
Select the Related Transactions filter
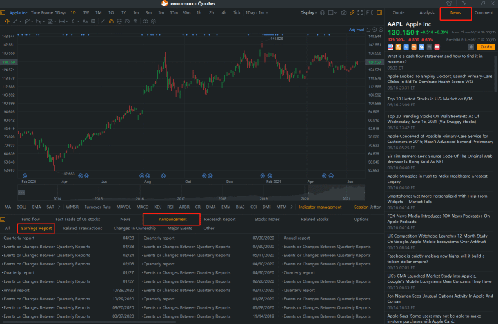pyautogui.click(x=83, y=228)
